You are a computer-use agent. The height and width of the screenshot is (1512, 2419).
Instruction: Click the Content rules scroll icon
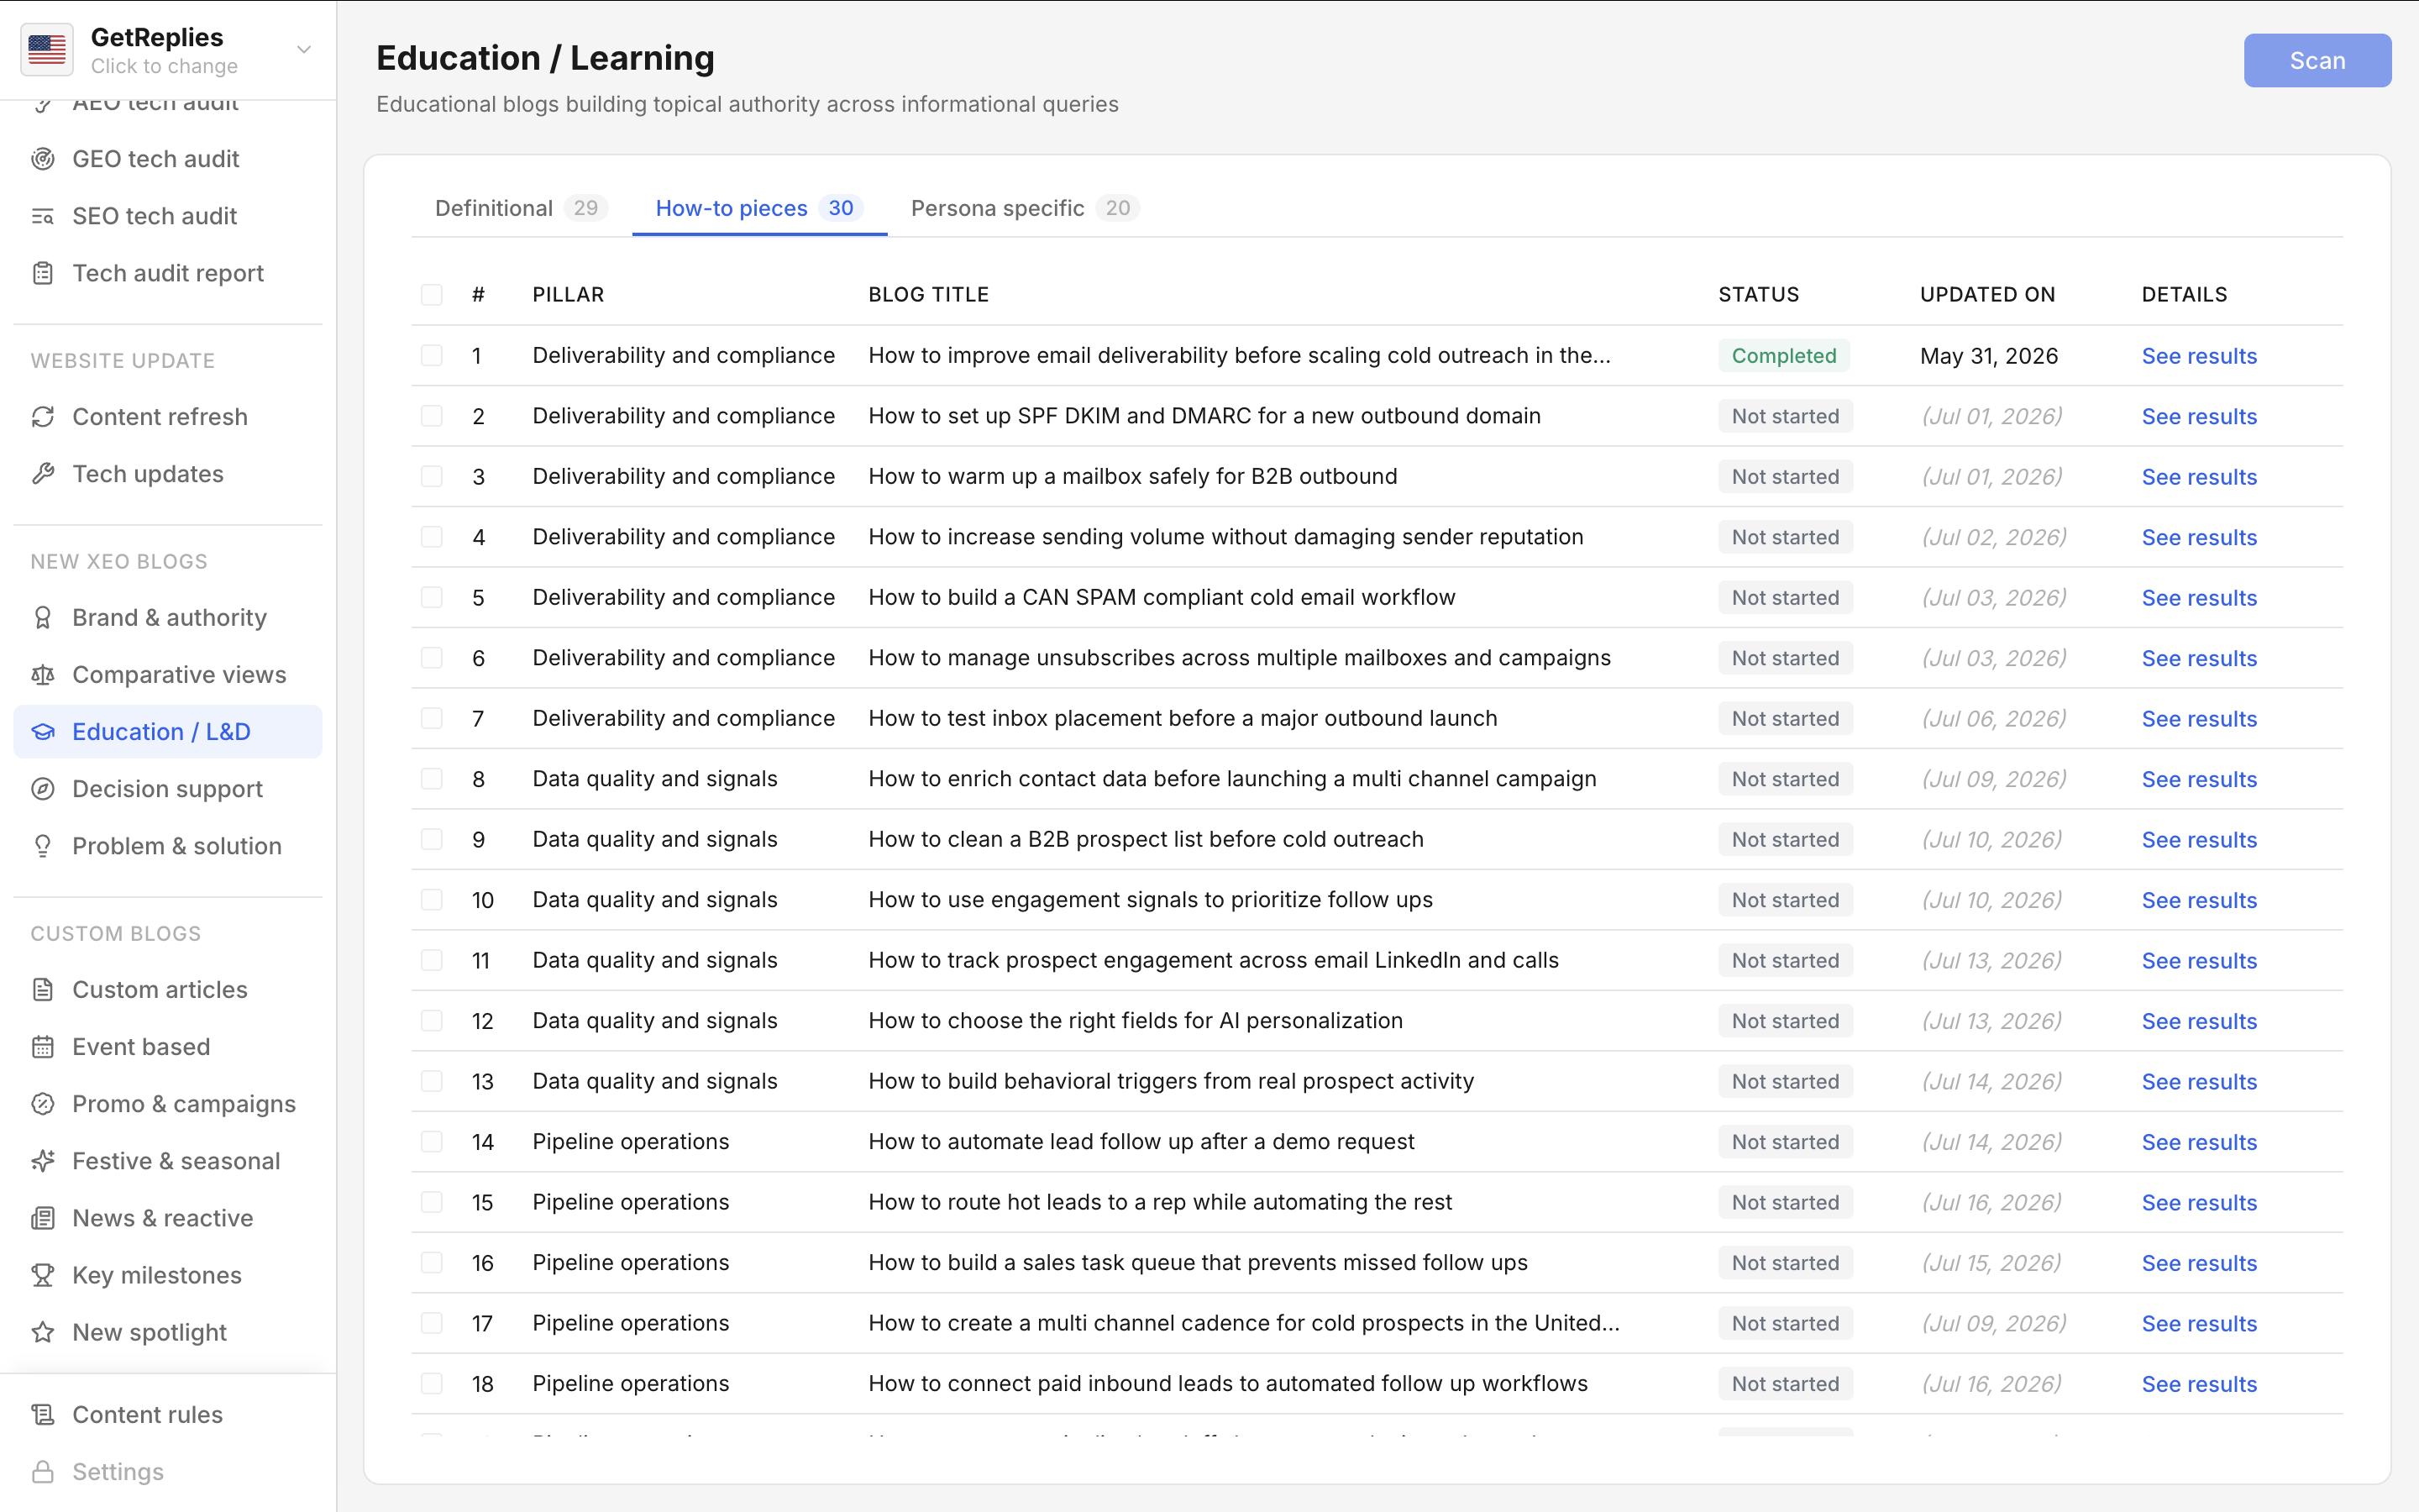[43, 1415]
